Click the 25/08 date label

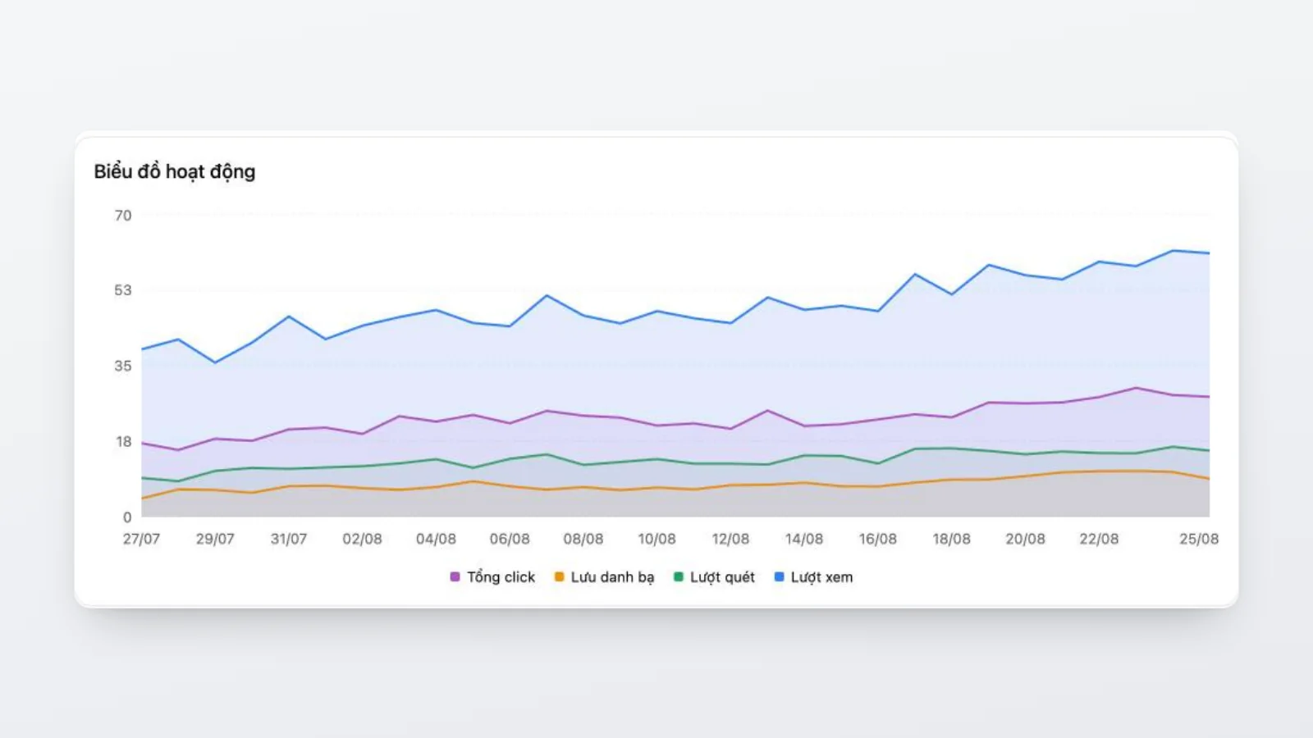pyautogui.click(x=1199, y=540)
